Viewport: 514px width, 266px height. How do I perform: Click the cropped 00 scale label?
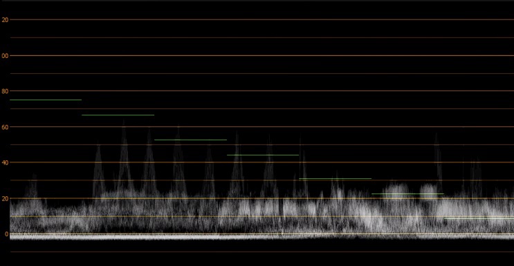5,56
